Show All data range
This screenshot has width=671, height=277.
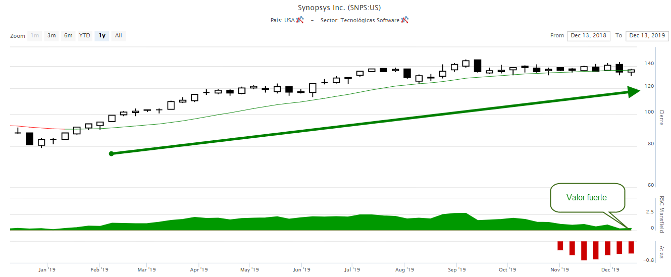(x=118, y=36)
